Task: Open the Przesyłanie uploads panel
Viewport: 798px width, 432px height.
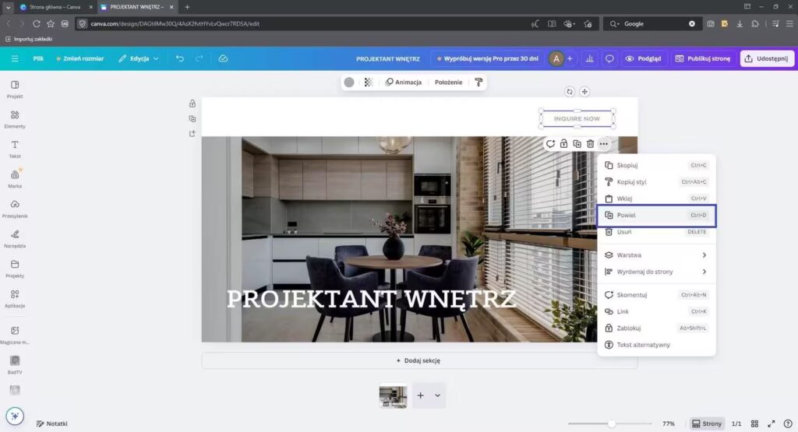Action: (x=15, y=209)
